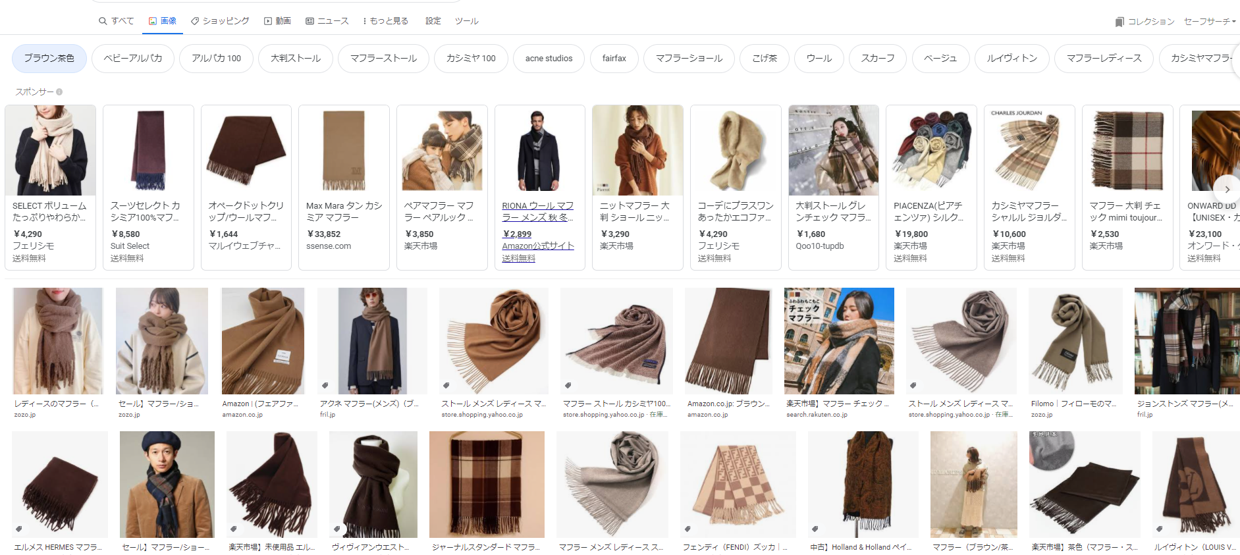Screen dimensions: 1240x555
Task: Open the SELECT ボリューム scarf ad image
Action: (51, 151)
